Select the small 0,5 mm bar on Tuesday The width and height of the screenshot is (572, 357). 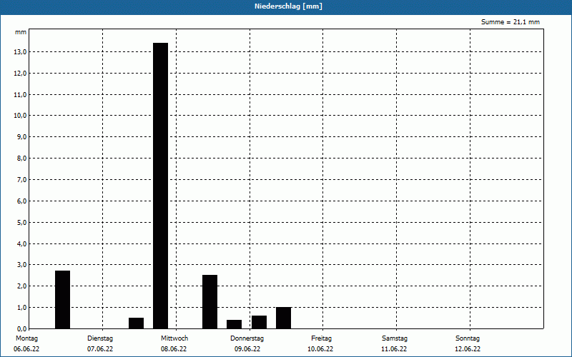point(136,323)
